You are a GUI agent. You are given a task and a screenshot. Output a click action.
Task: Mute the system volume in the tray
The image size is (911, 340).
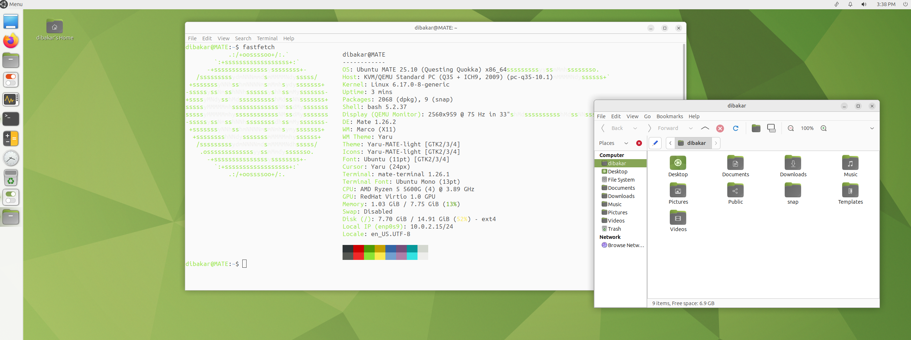pos(864,4)
